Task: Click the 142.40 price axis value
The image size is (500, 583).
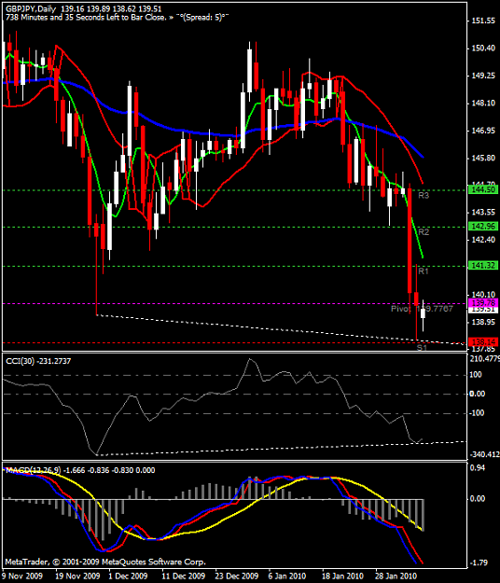Action: 483,240
